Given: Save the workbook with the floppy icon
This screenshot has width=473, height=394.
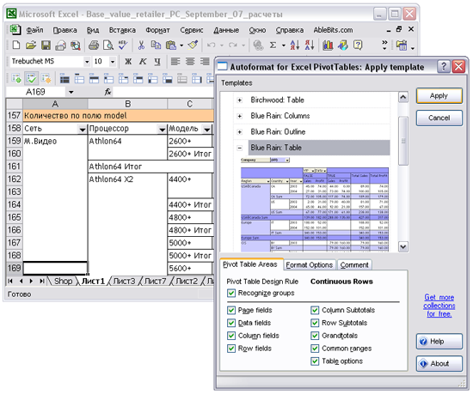Looking at the screenshot, I should 46,45.
